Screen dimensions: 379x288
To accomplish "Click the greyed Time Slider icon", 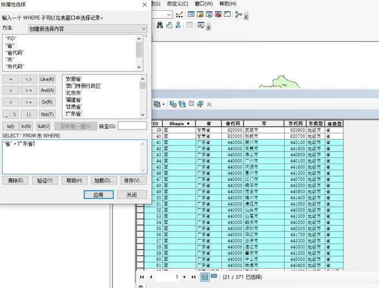I will [x=189, y=25].
